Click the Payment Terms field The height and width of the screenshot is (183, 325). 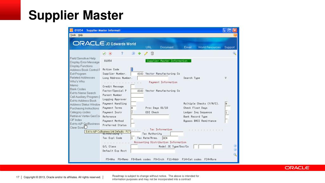tap(134, 108)
